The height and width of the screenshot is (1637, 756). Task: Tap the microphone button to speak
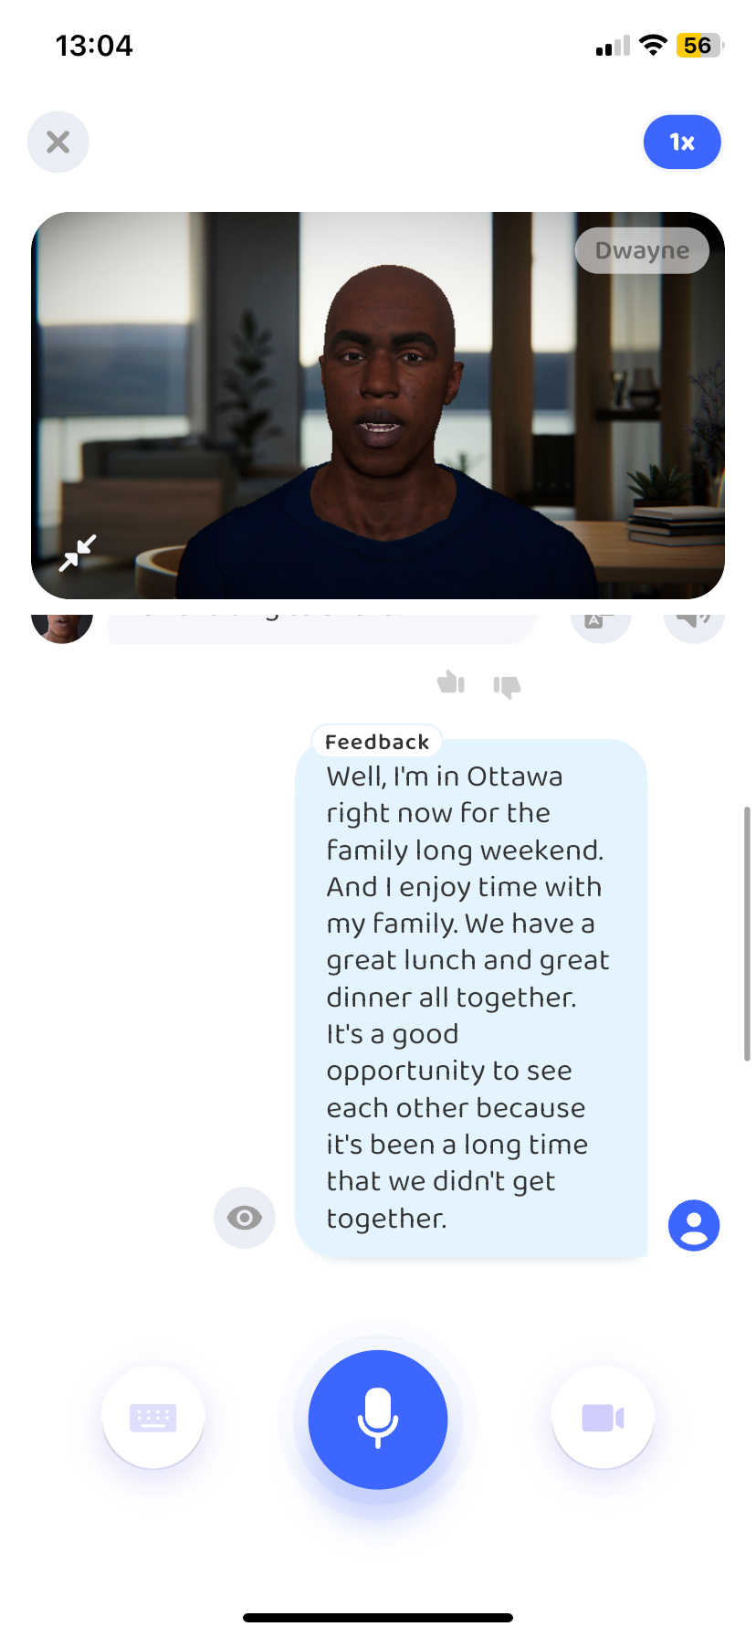click(x=378, y=1419)
